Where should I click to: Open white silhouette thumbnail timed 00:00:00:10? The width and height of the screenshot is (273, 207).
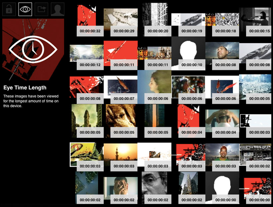(188, 53)
